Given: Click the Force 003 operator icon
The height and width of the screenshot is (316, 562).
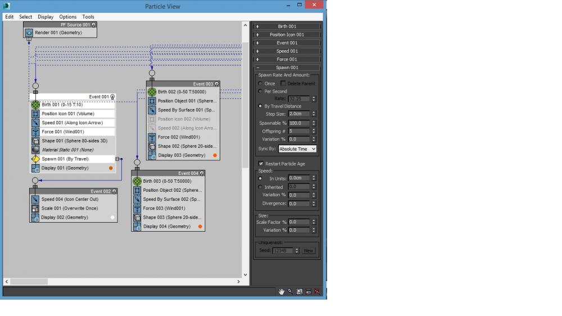Looking at the screenshot, I should [137, 209].
